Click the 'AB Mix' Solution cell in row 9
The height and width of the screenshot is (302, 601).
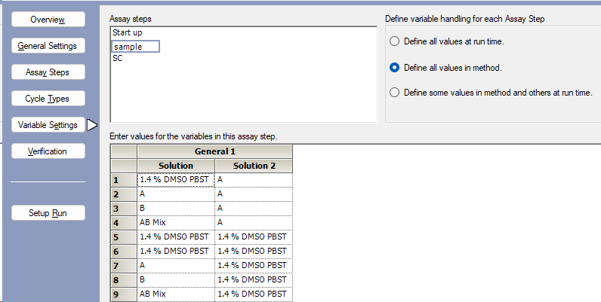(x=175, y=294)
